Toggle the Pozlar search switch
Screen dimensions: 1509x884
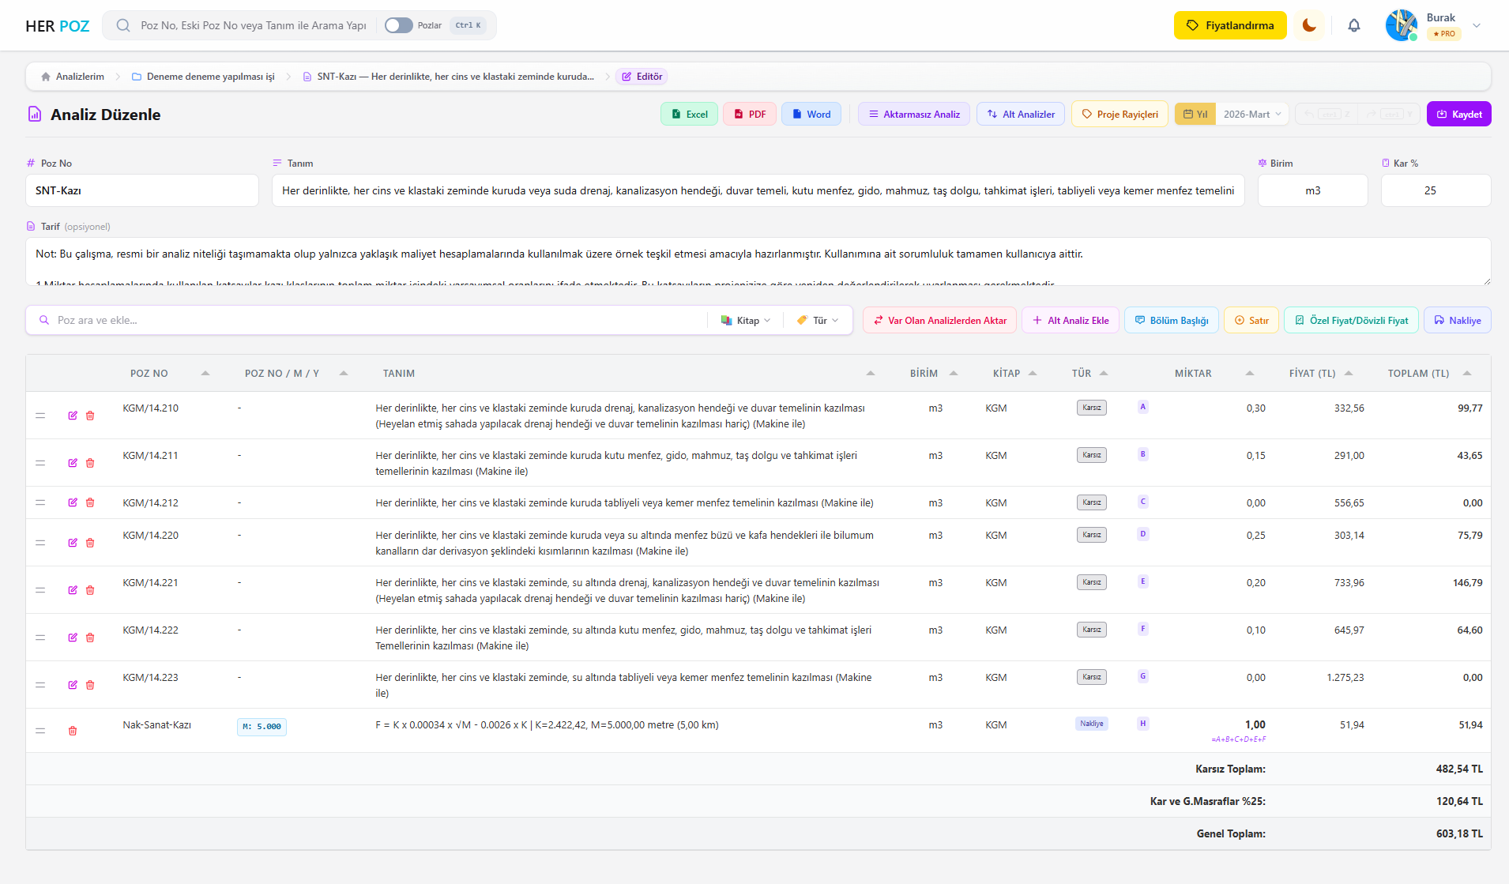click(398, 25)
